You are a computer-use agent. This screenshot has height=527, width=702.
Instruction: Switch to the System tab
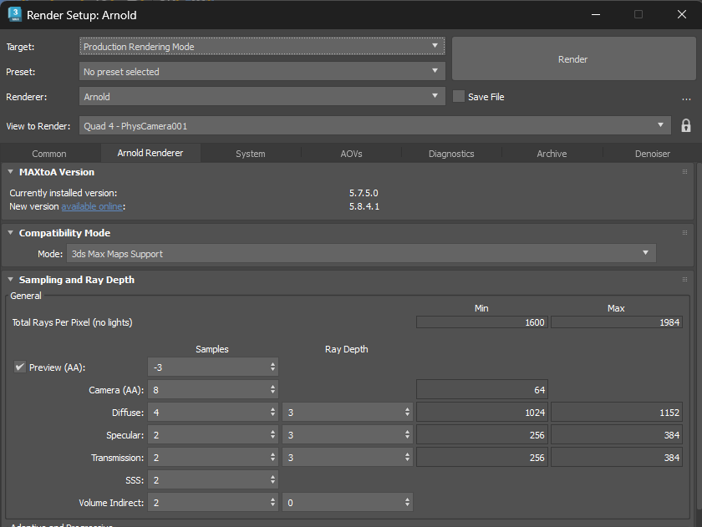click(x=251, y=154)
